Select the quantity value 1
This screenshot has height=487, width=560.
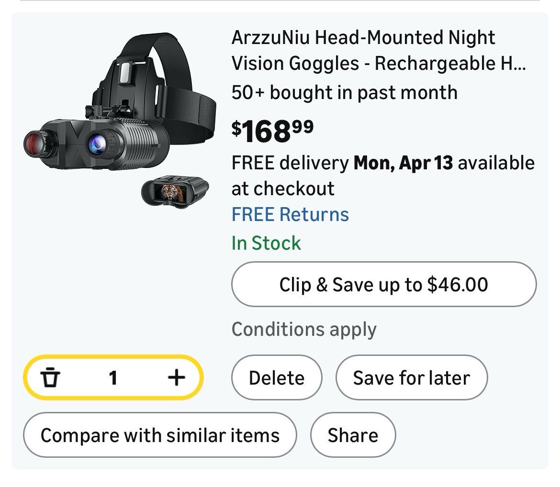(113, 378)
